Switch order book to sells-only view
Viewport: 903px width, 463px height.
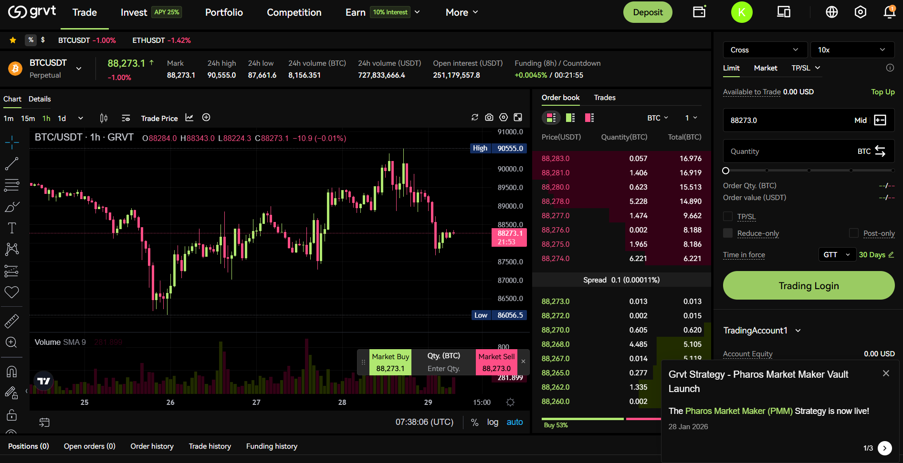tap(589, 117)
